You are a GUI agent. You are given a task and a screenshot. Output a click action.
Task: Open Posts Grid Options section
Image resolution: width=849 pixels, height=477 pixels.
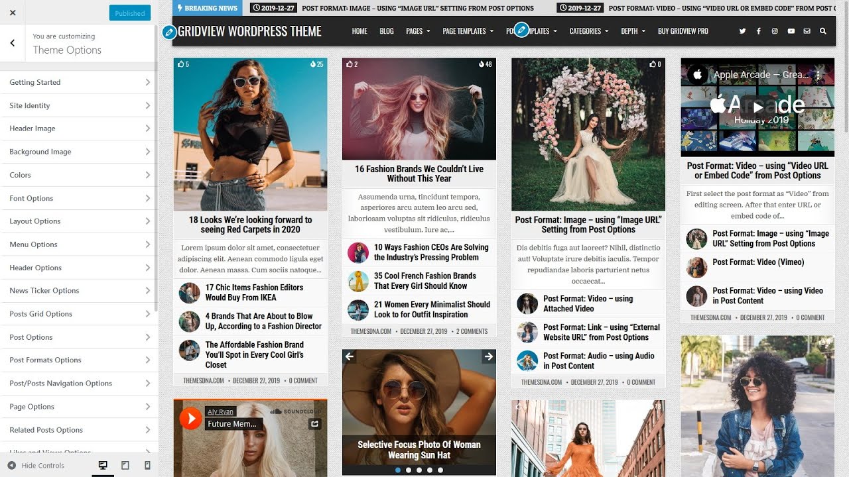coord(79,314)
